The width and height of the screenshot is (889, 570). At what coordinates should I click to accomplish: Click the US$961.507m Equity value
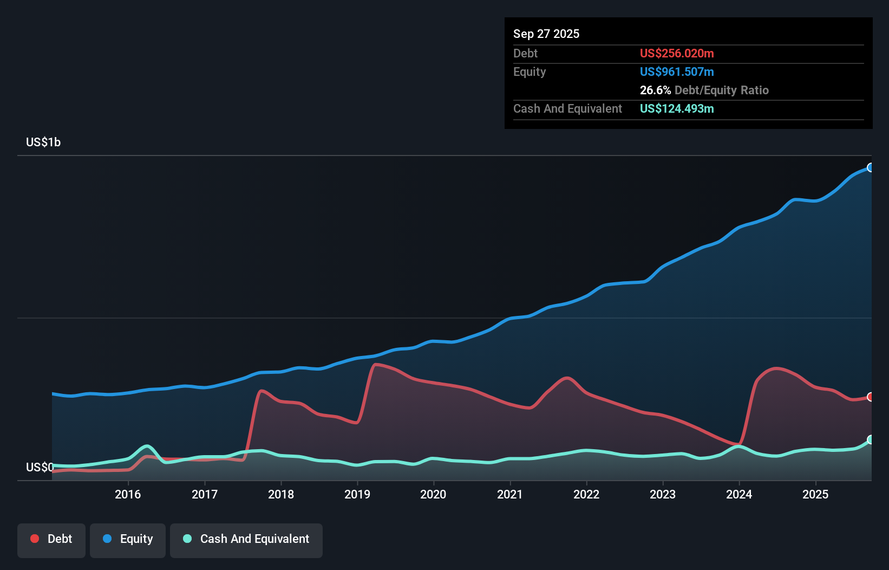tap(677, 72)
